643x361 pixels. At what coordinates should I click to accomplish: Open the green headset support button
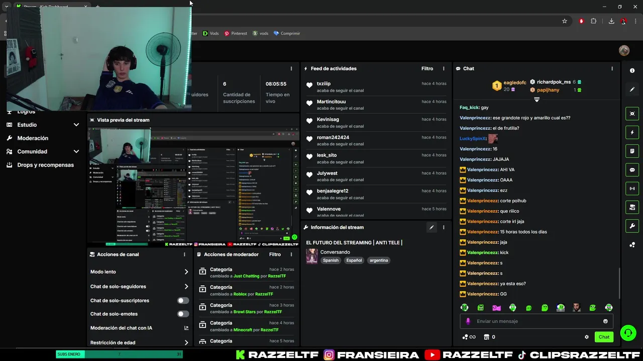628,333
